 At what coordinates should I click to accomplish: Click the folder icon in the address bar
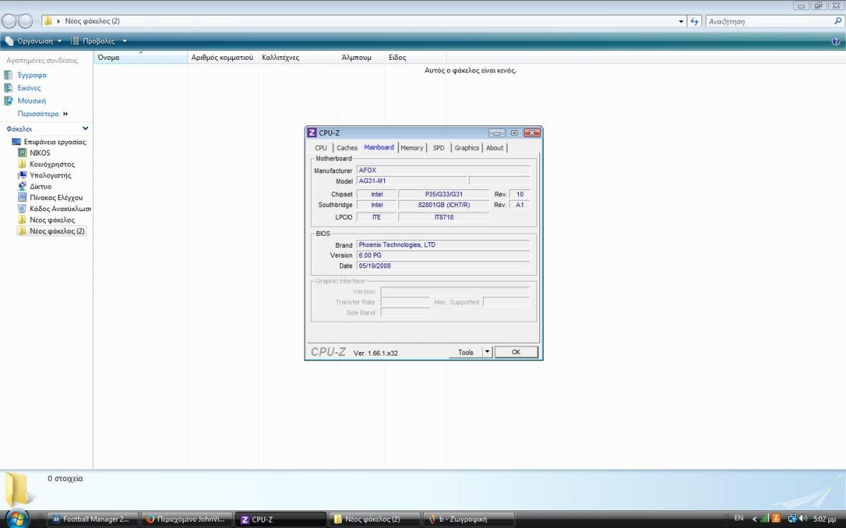click(48, 21)
